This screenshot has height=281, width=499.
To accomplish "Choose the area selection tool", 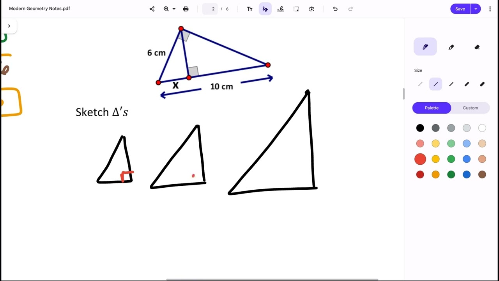I will click(x=296, y=9).
